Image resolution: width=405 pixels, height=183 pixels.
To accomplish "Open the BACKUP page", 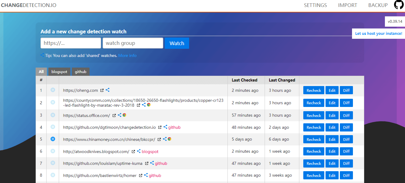I will point(378,5).
